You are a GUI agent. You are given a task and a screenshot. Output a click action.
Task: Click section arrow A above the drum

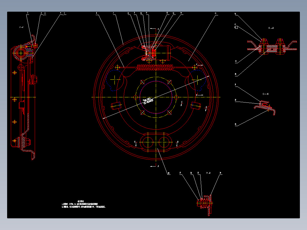tap(155, 29)
